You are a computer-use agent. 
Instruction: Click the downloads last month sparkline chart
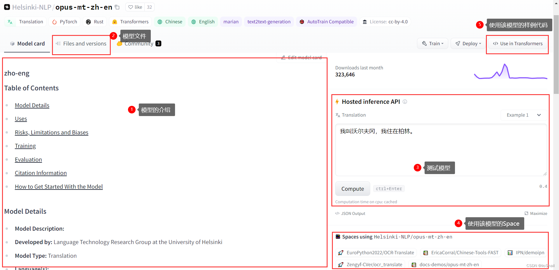510,71
